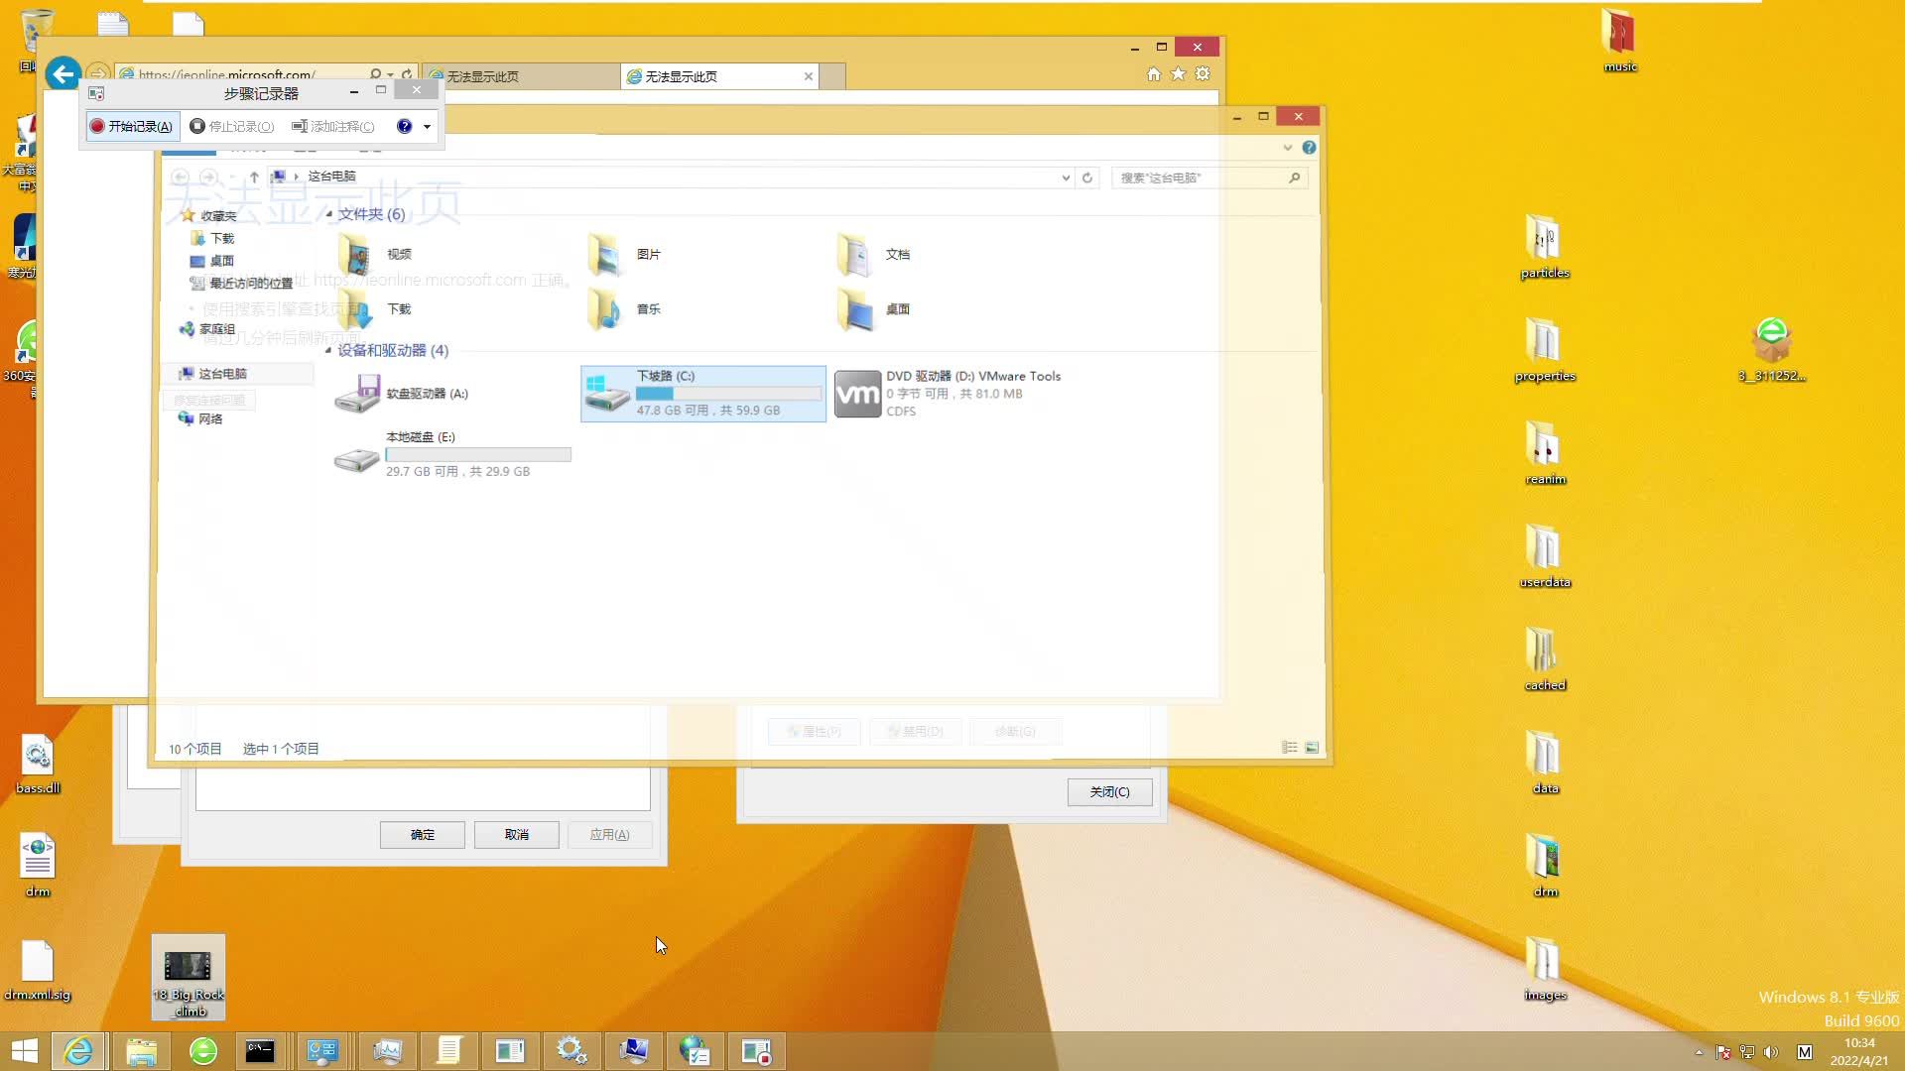Click the IE address bar URL
This screenshot has height=1071, width=1905.
pos(227,74)
